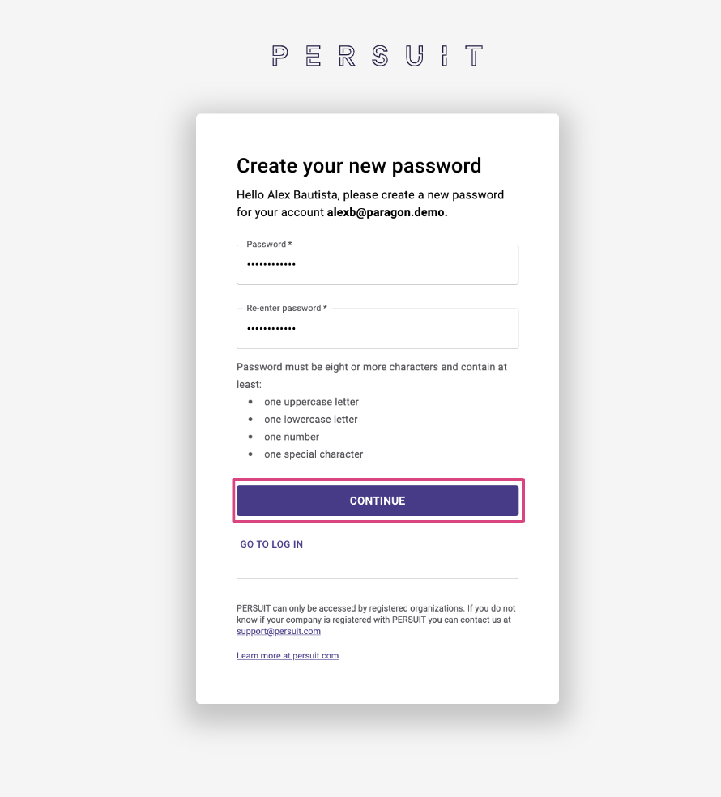Focus the Re-enter password input field

click(x=378, y=328)
